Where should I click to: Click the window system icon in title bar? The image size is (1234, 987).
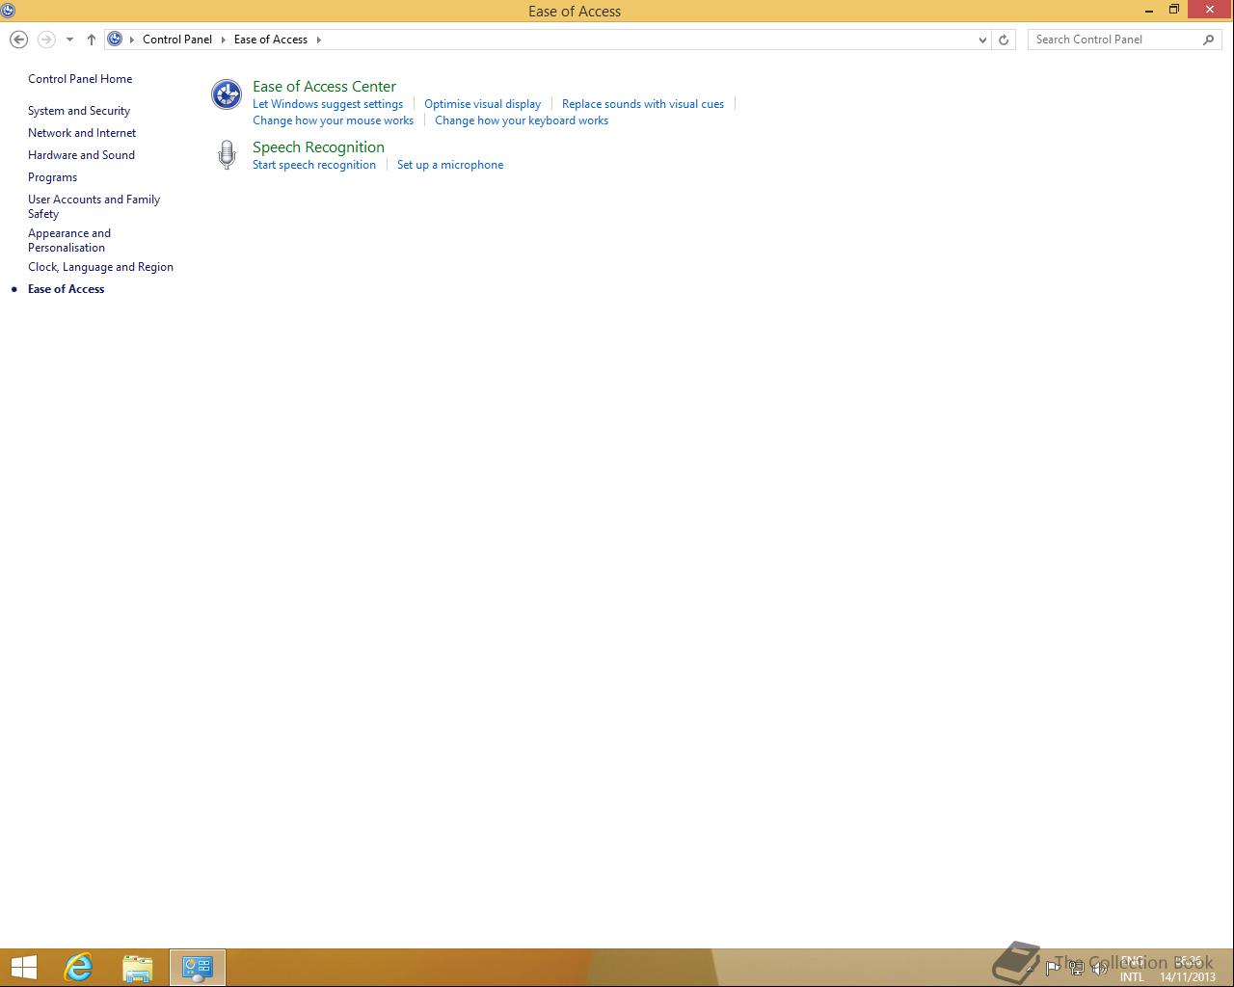pyautogui.click(x=8, y=11)
